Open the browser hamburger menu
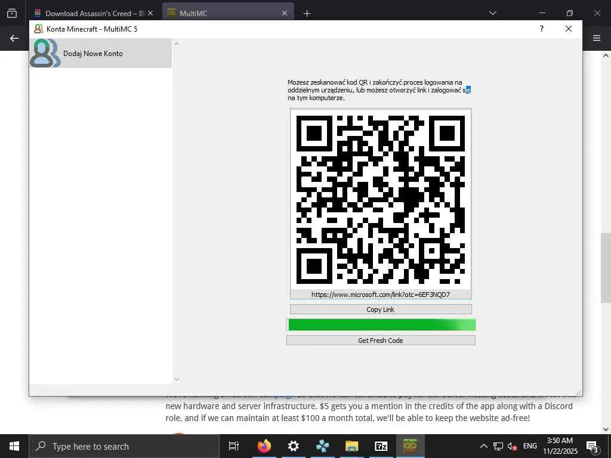Screen dimensions: 611x458 click(x=597, y=38)
